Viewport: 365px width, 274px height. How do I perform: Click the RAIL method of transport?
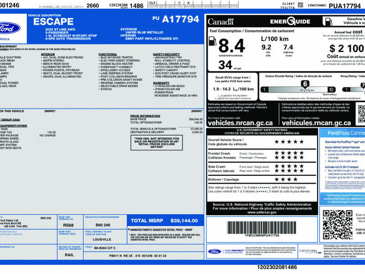coord(69,255)
